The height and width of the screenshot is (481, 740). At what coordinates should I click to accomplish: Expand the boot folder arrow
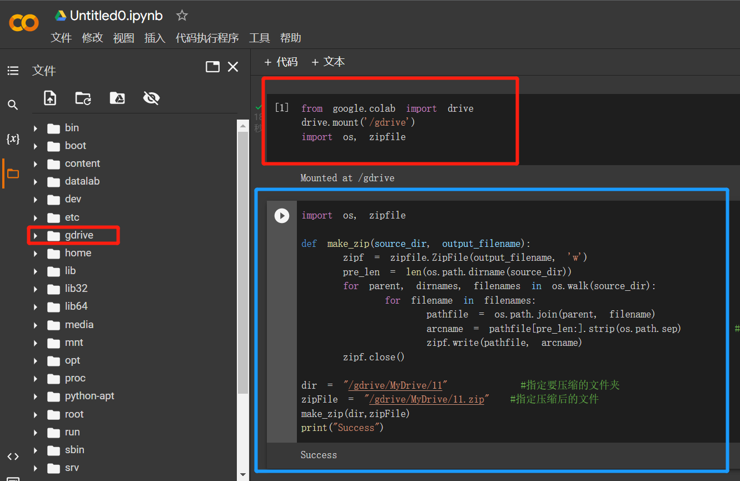[x=36, y=146]
